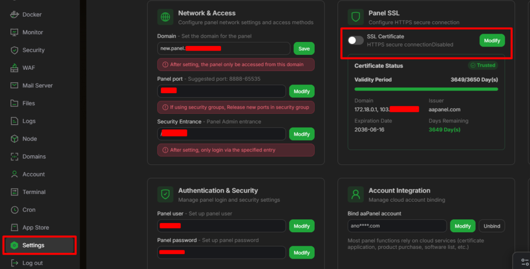
Task: Click warning icon beside security groups notice
Action: coord(165,108)
